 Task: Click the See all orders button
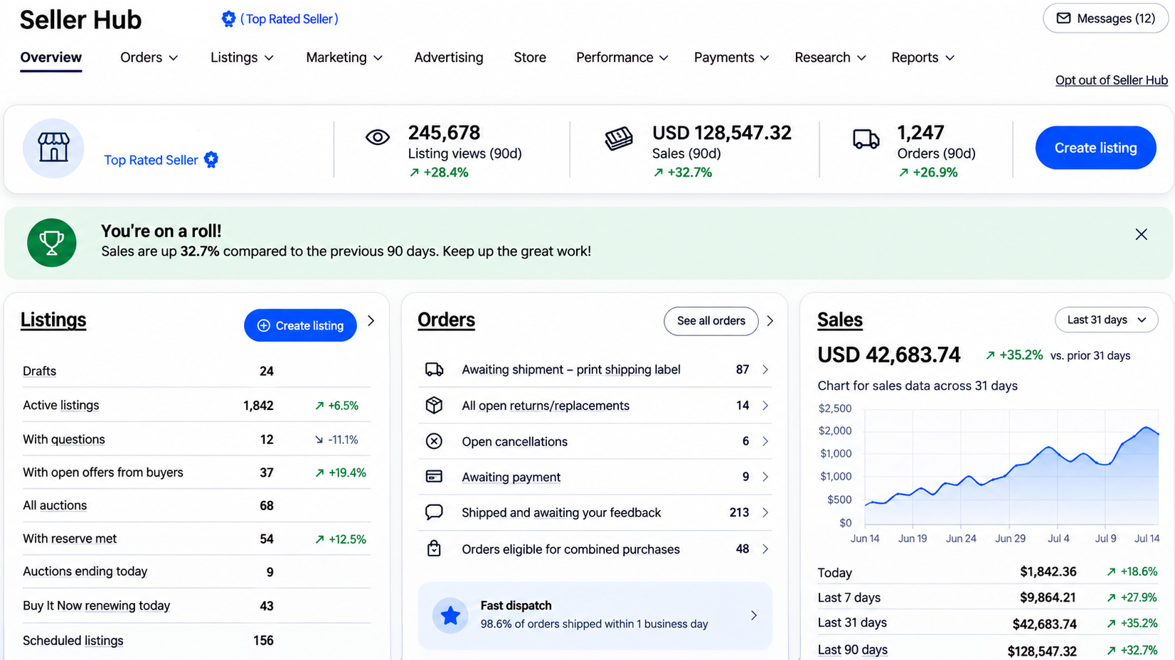(711, 320)
